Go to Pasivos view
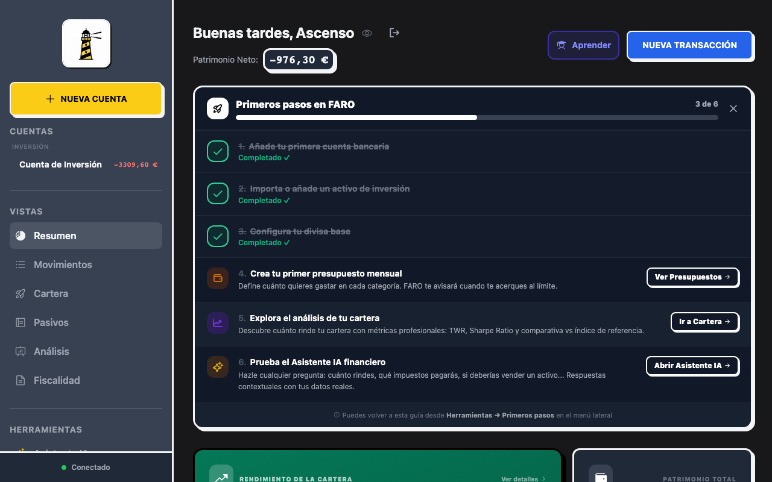Image resolution: width=772 pixels, height=482 pixels. tap(86, 322)
